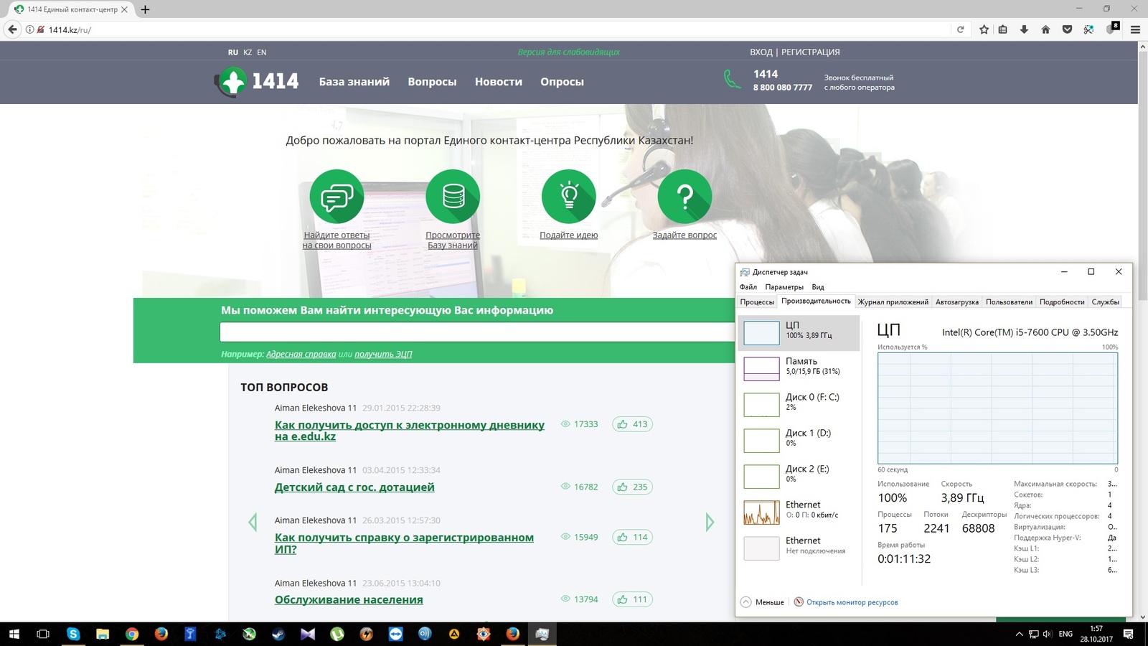Image resolution: width=1148 pixels, height=646 pixels.
Task: Select Ethernet with Нет подключения
Action: click(799, 548)
